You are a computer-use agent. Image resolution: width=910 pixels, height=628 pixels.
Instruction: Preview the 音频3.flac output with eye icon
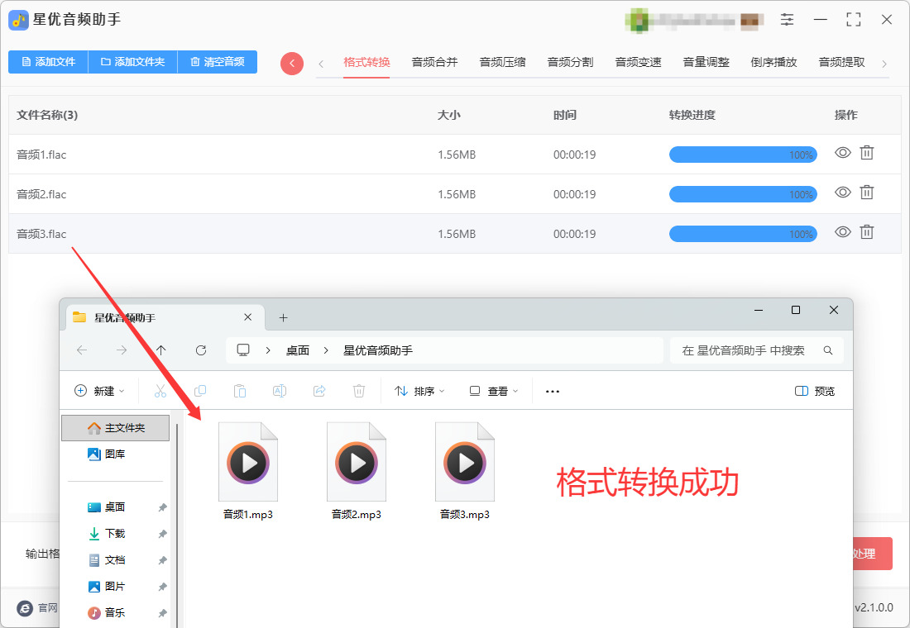(x=843, y=232)
